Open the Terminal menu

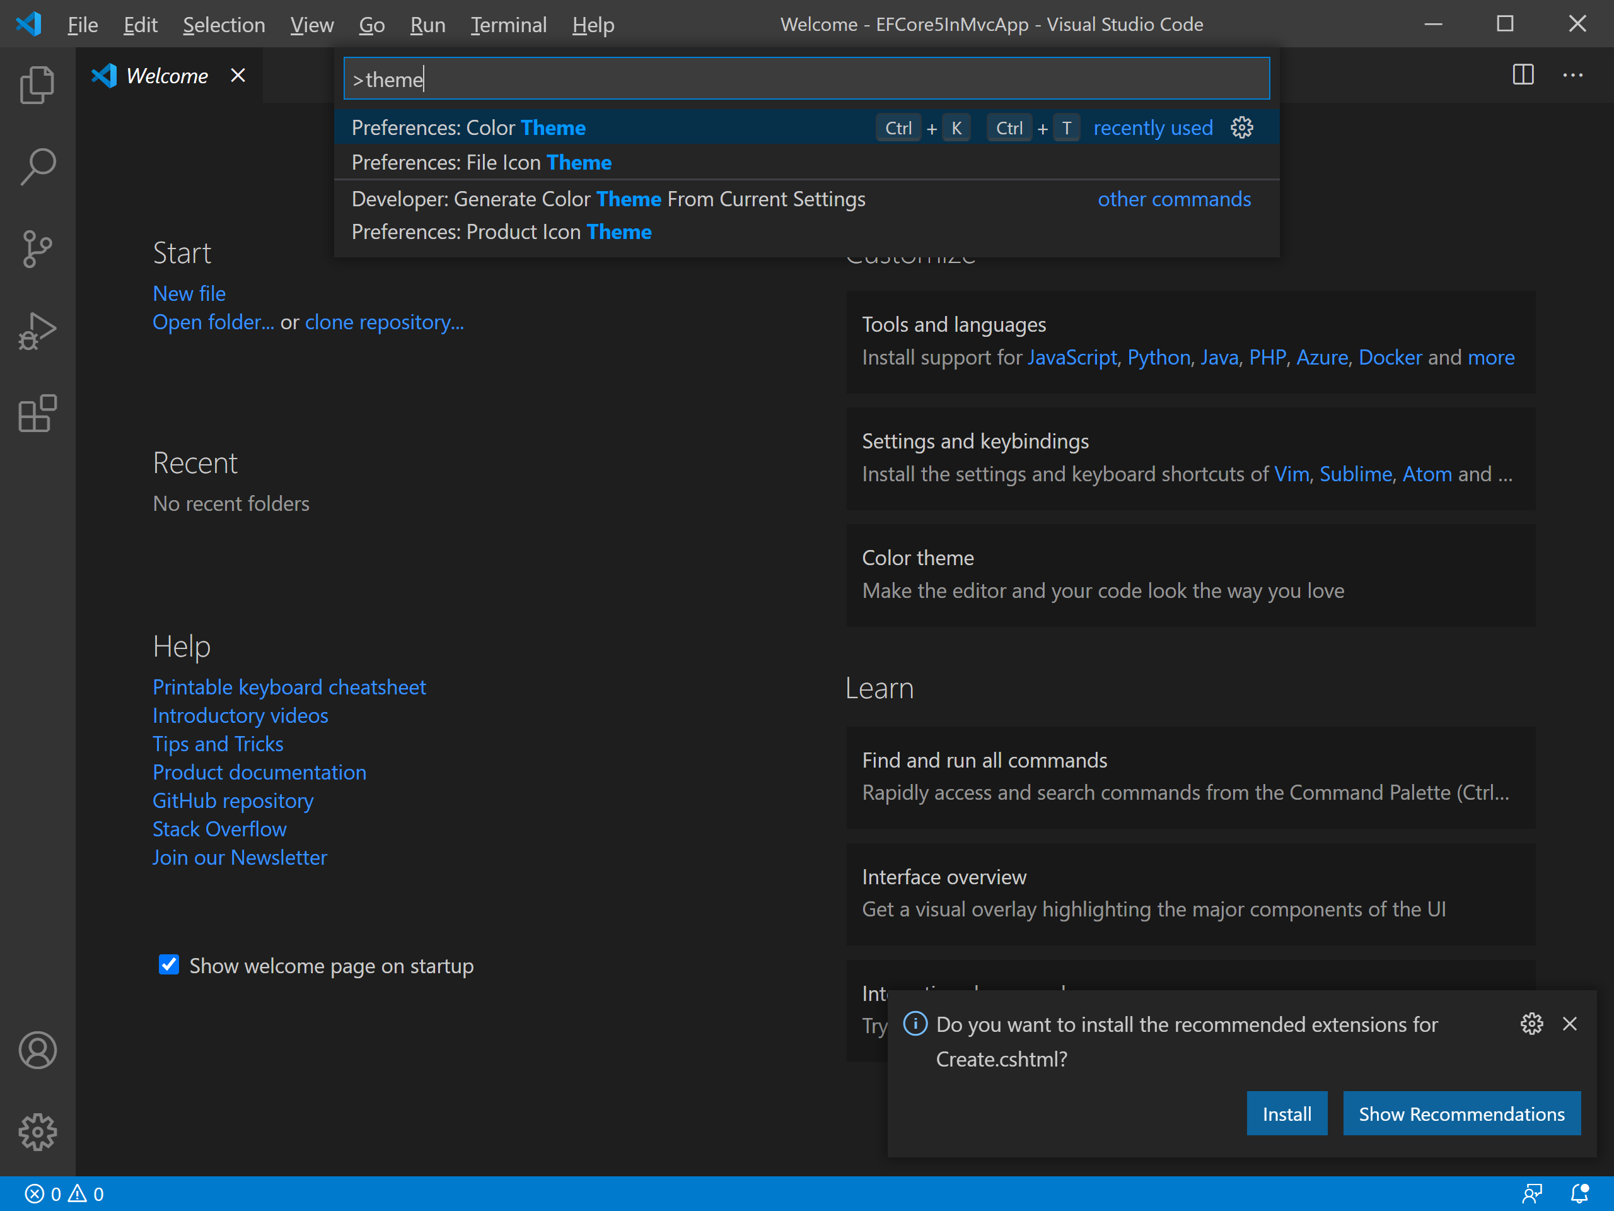coord(508,25)
